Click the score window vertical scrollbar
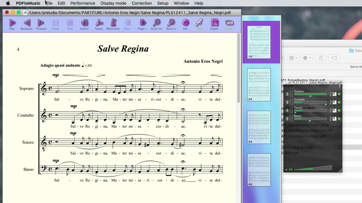The height and width of the screenshot is (203, 362). [238, 68]
